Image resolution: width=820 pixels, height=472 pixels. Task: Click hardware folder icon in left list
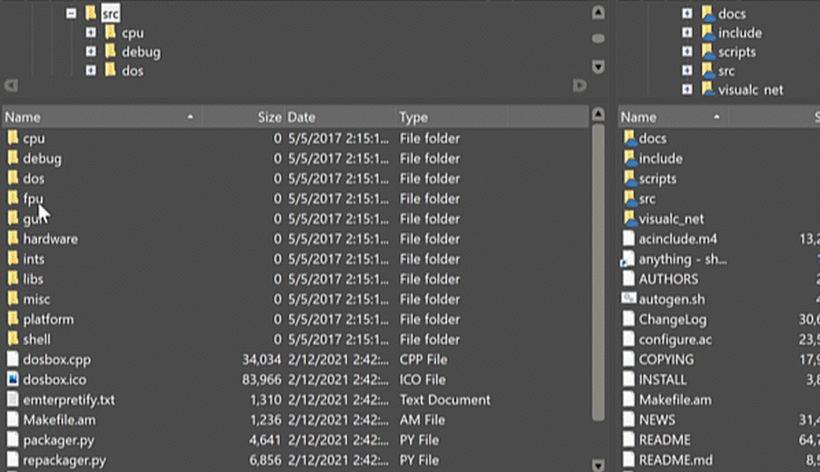coord(13,238)
